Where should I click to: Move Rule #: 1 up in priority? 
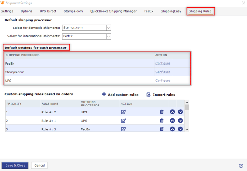point(172,120)
